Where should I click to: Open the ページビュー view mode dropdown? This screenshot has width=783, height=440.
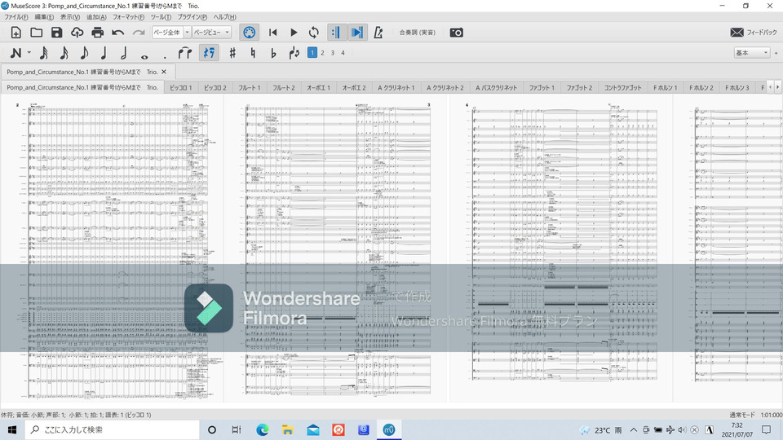(x=212, y=33)
